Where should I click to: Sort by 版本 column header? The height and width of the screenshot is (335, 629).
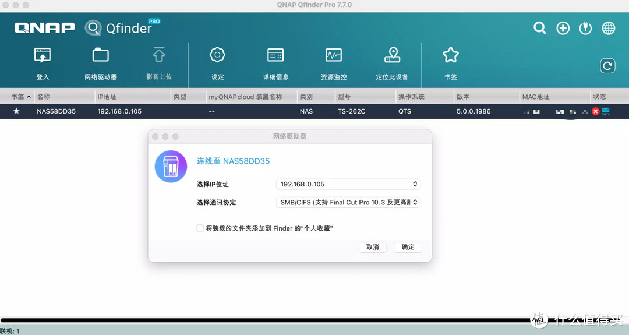(x=486, y=97)
